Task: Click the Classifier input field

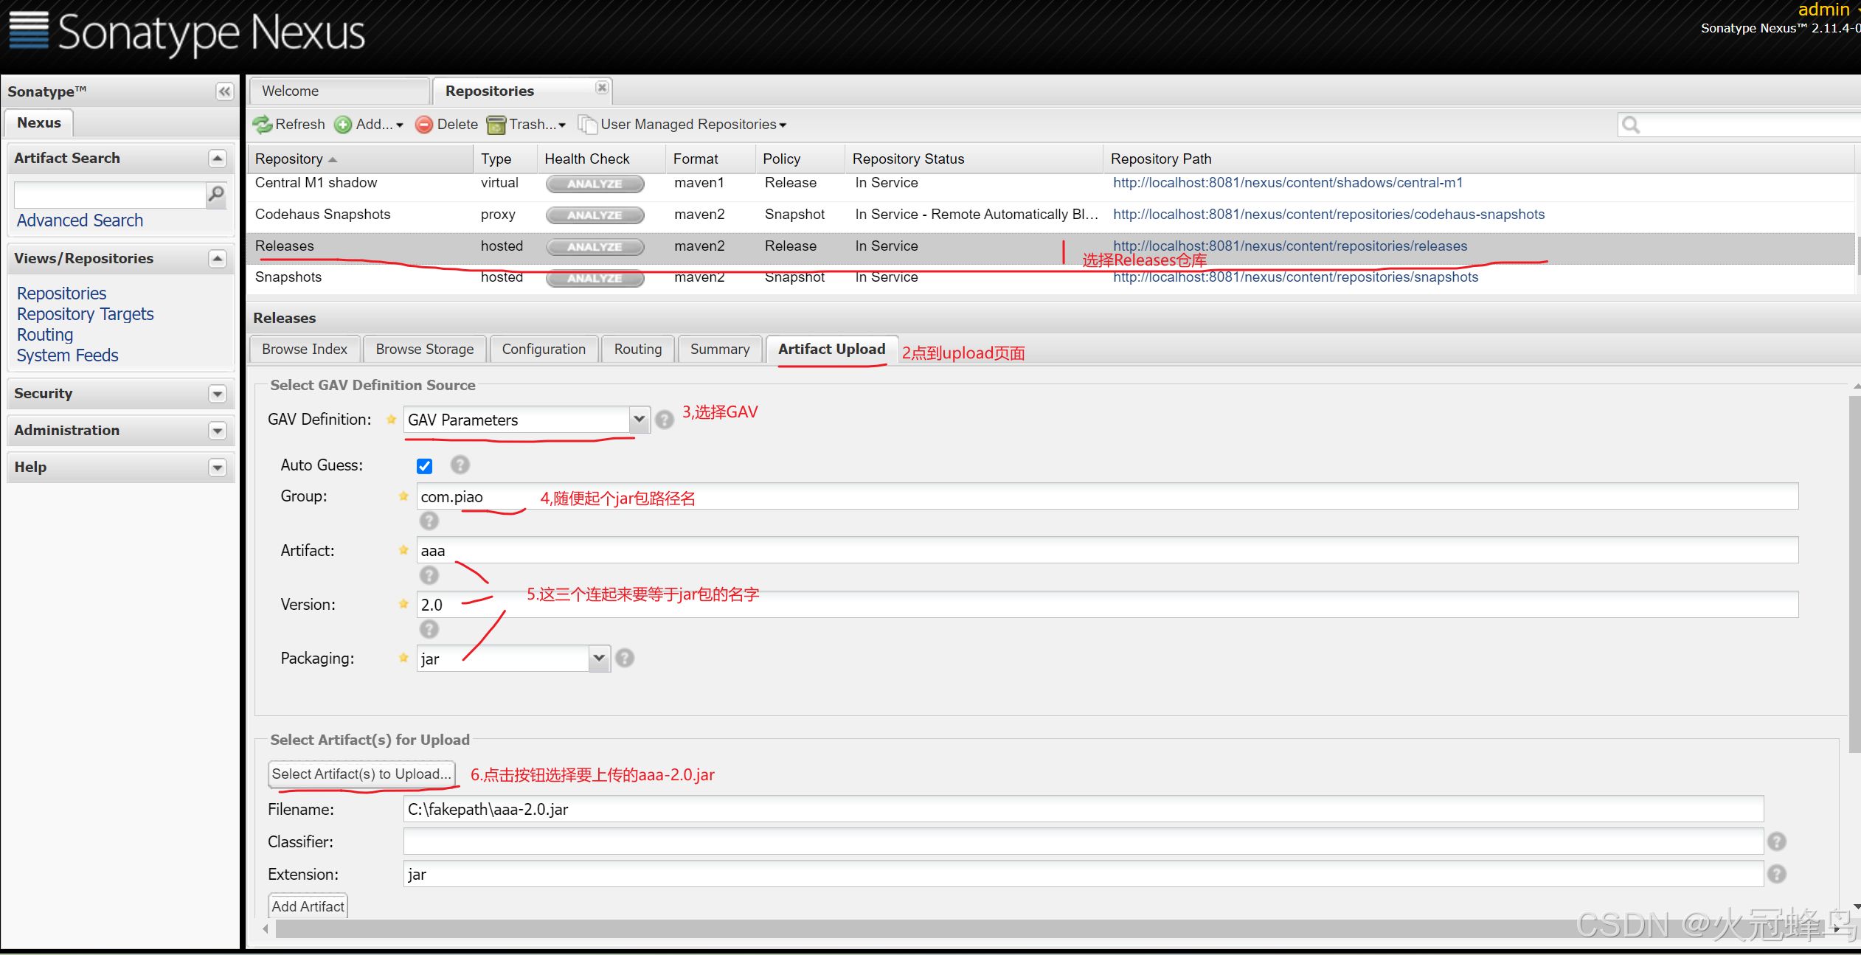Action: coord(1084,841)
